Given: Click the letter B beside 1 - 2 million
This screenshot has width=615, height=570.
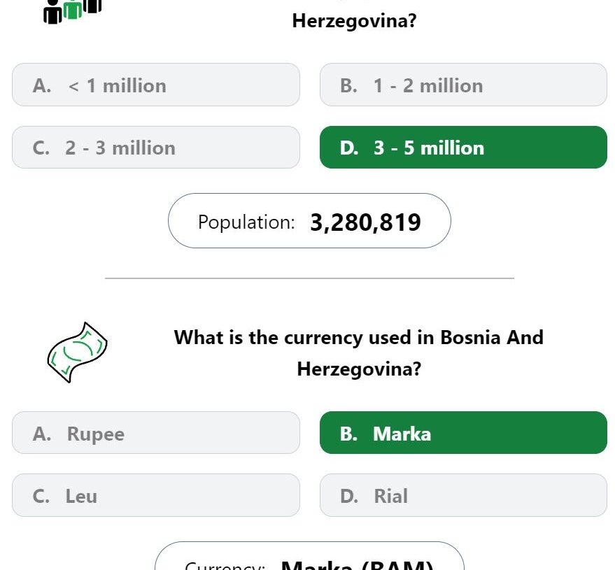Looking at the screenshot, I should (x=348, y=86).
